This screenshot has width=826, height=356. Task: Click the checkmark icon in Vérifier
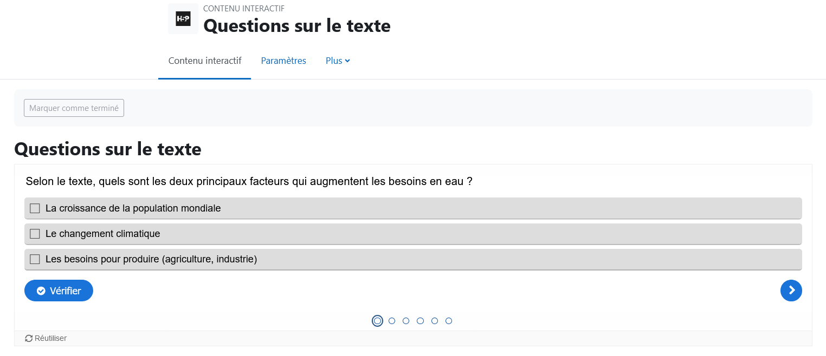point(41,291)
